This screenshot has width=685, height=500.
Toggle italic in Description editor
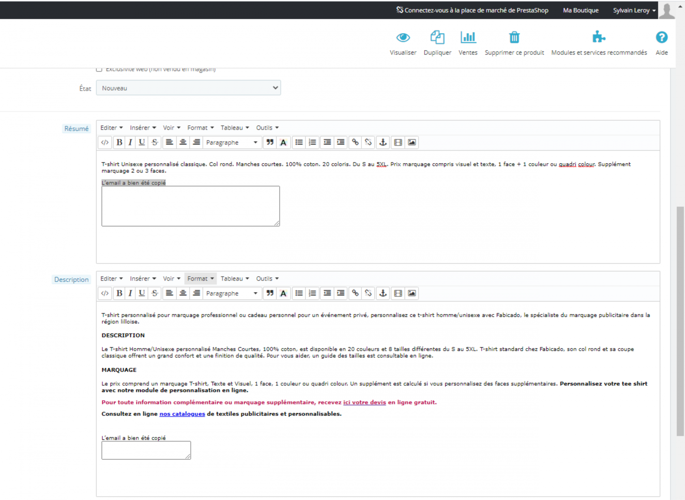pos(130,293)
